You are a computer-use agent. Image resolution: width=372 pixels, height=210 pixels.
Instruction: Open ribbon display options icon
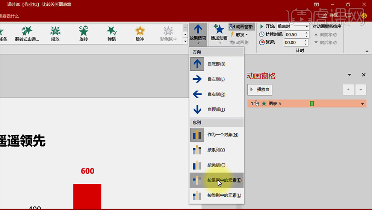pyautogui.click(x=316, y=4)
